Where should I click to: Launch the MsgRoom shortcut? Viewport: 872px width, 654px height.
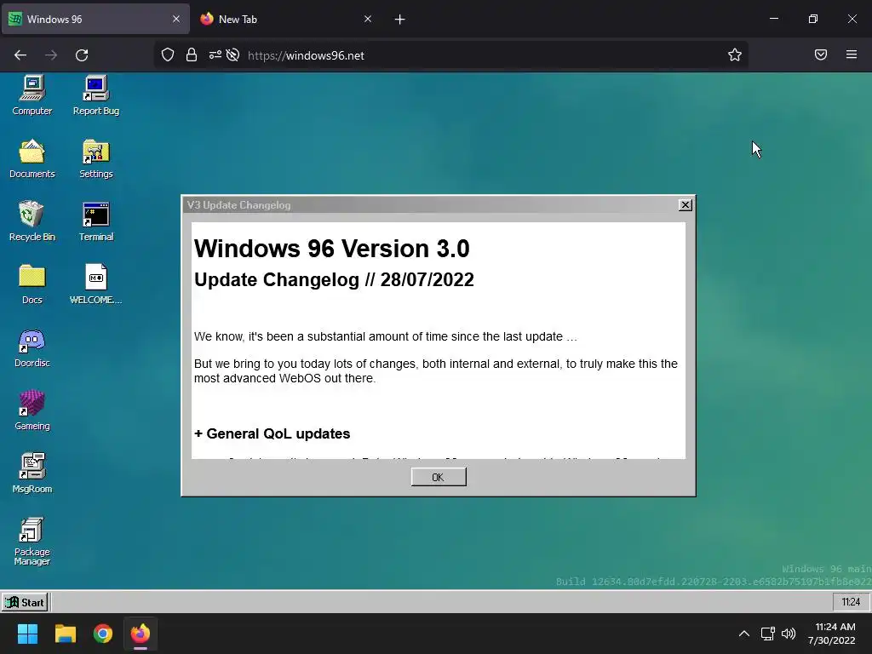(32, 473)
